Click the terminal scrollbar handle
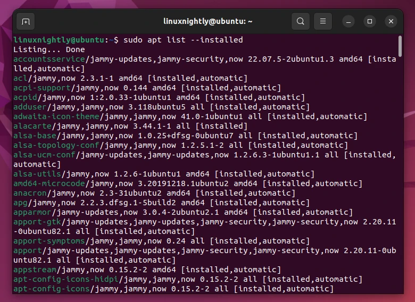415x302 pixels. [400, 46]
